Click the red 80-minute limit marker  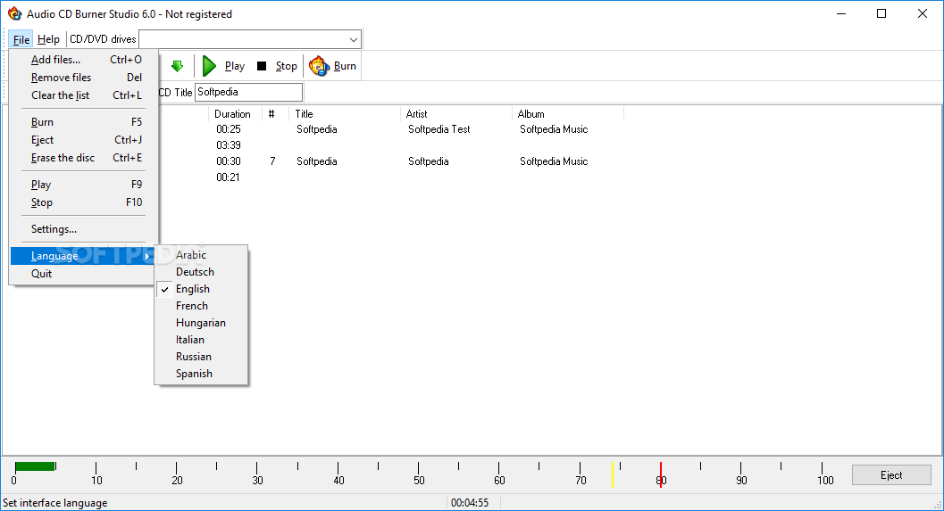(660, 474)
